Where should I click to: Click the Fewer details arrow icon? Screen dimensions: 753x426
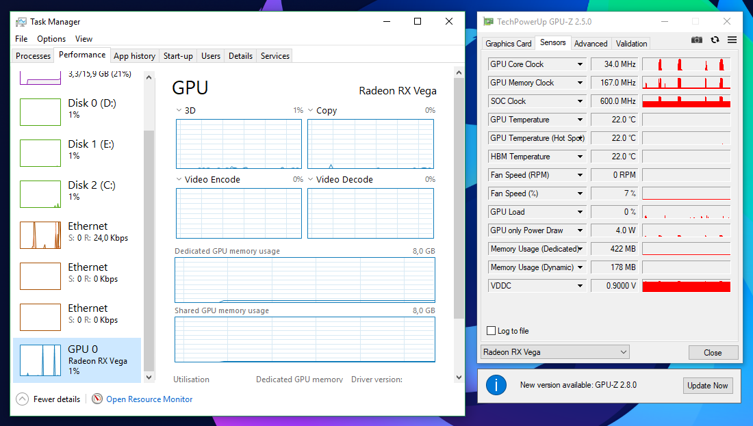coord(22,399)
